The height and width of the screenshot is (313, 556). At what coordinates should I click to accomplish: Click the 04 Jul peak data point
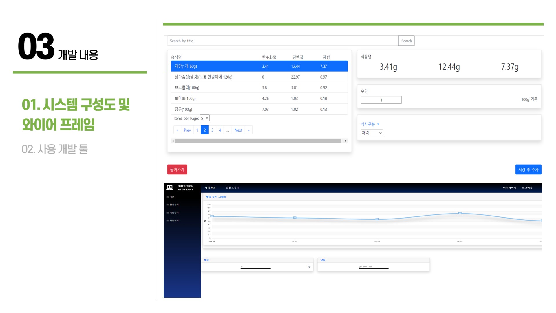point(460,213)
